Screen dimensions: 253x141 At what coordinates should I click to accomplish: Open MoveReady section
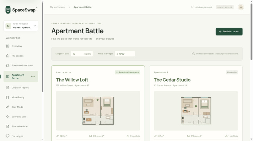click(x=21, y=97)
